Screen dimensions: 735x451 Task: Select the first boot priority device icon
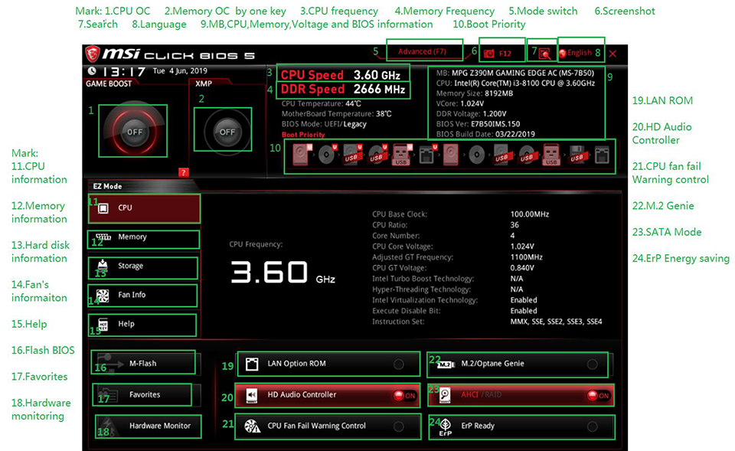(299, 155)
